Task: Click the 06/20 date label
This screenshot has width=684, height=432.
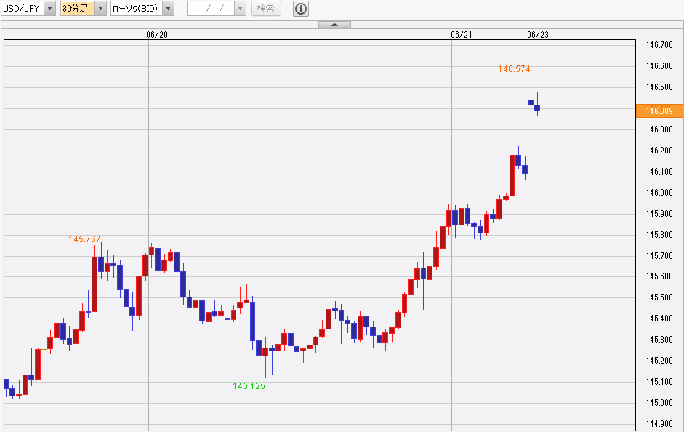Action: 156,35
